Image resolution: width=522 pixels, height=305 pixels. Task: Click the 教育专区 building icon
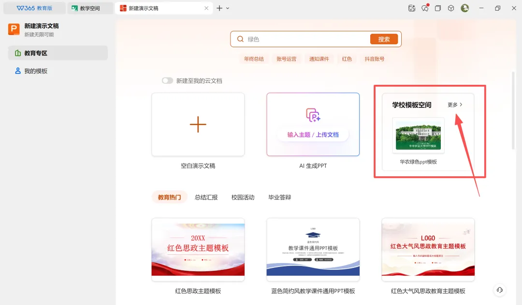tap(18, 53)
